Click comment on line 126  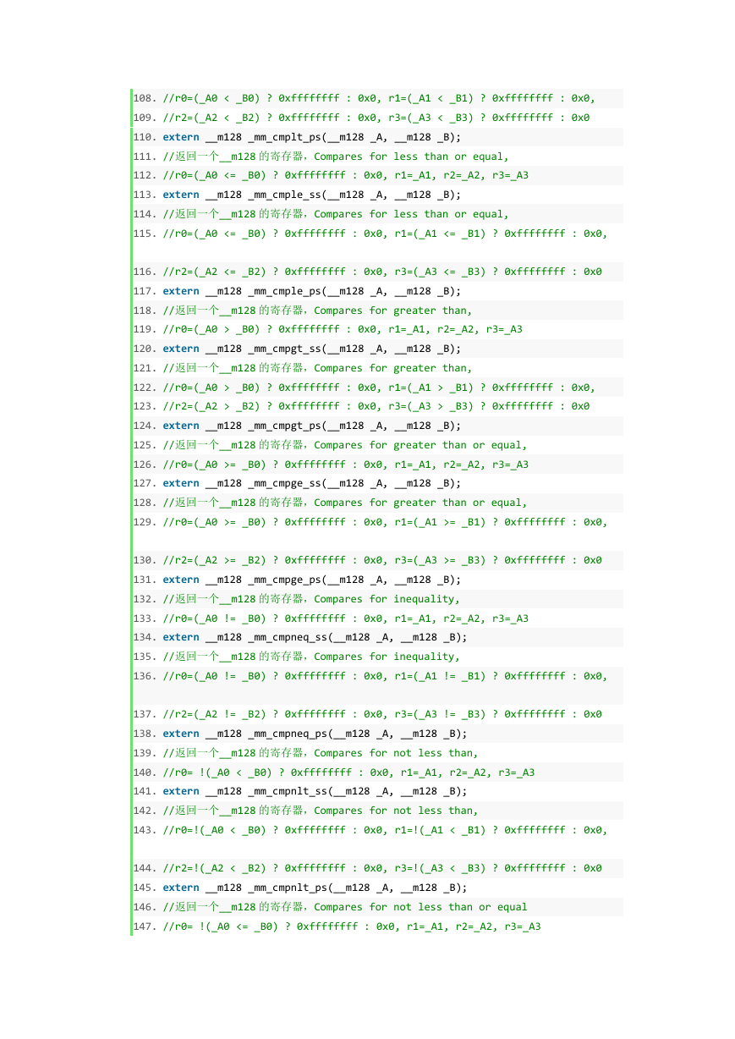tap(346, 465)
